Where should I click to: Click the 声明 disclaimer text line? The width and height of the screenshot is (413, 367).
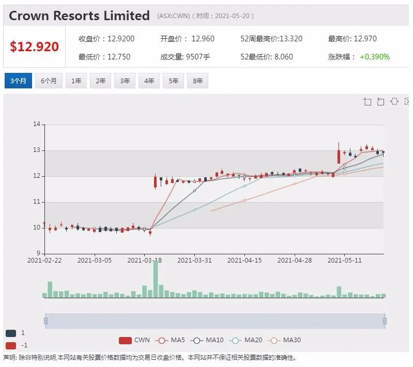(150, 358)
